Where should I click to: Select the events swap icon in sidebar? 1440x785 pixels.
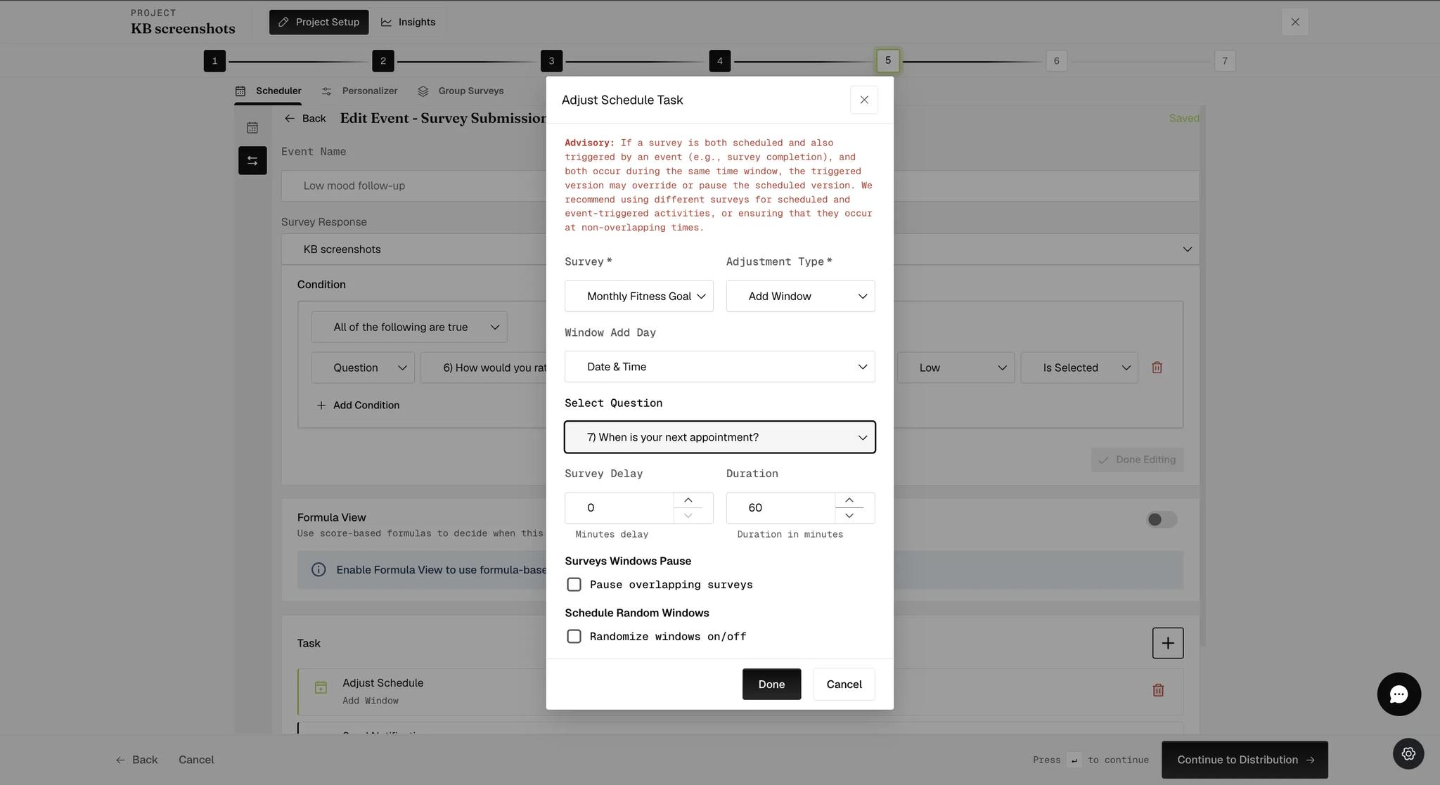coord(252,161)
